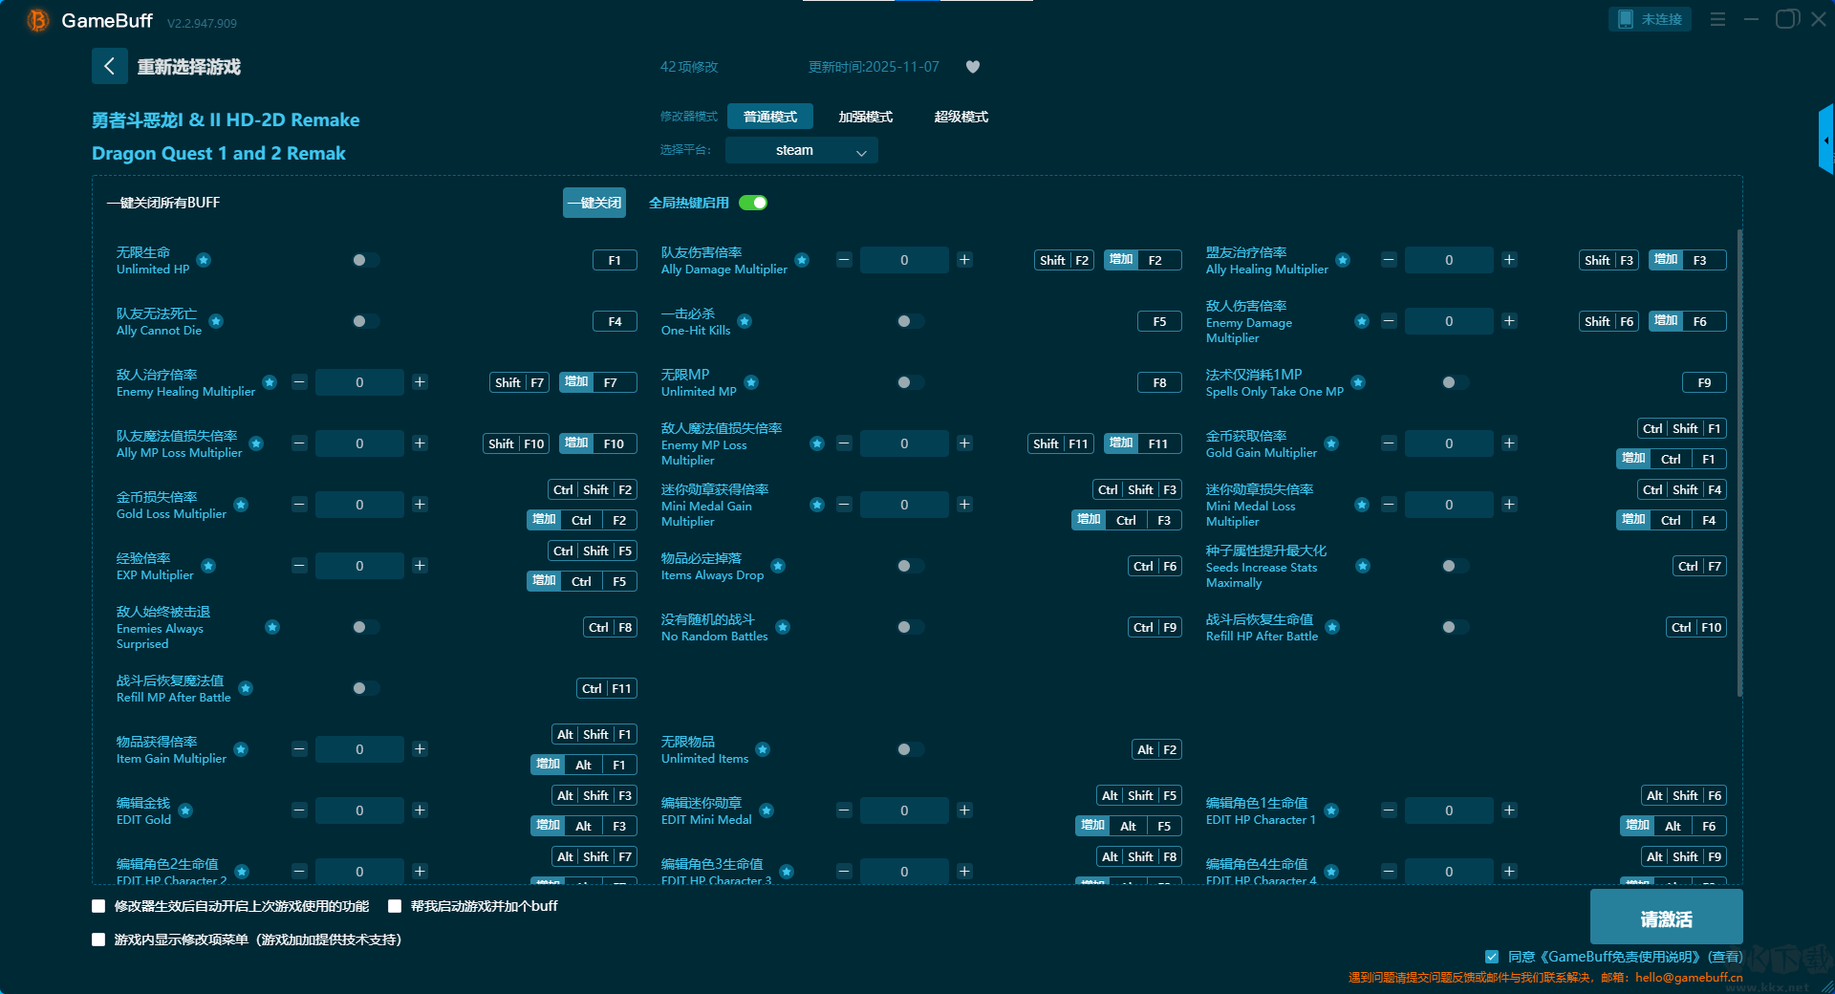The height and width of the screenshot is (994, 1835).
Task: Click the heart favorite icon
Action: tap(973, 67)
